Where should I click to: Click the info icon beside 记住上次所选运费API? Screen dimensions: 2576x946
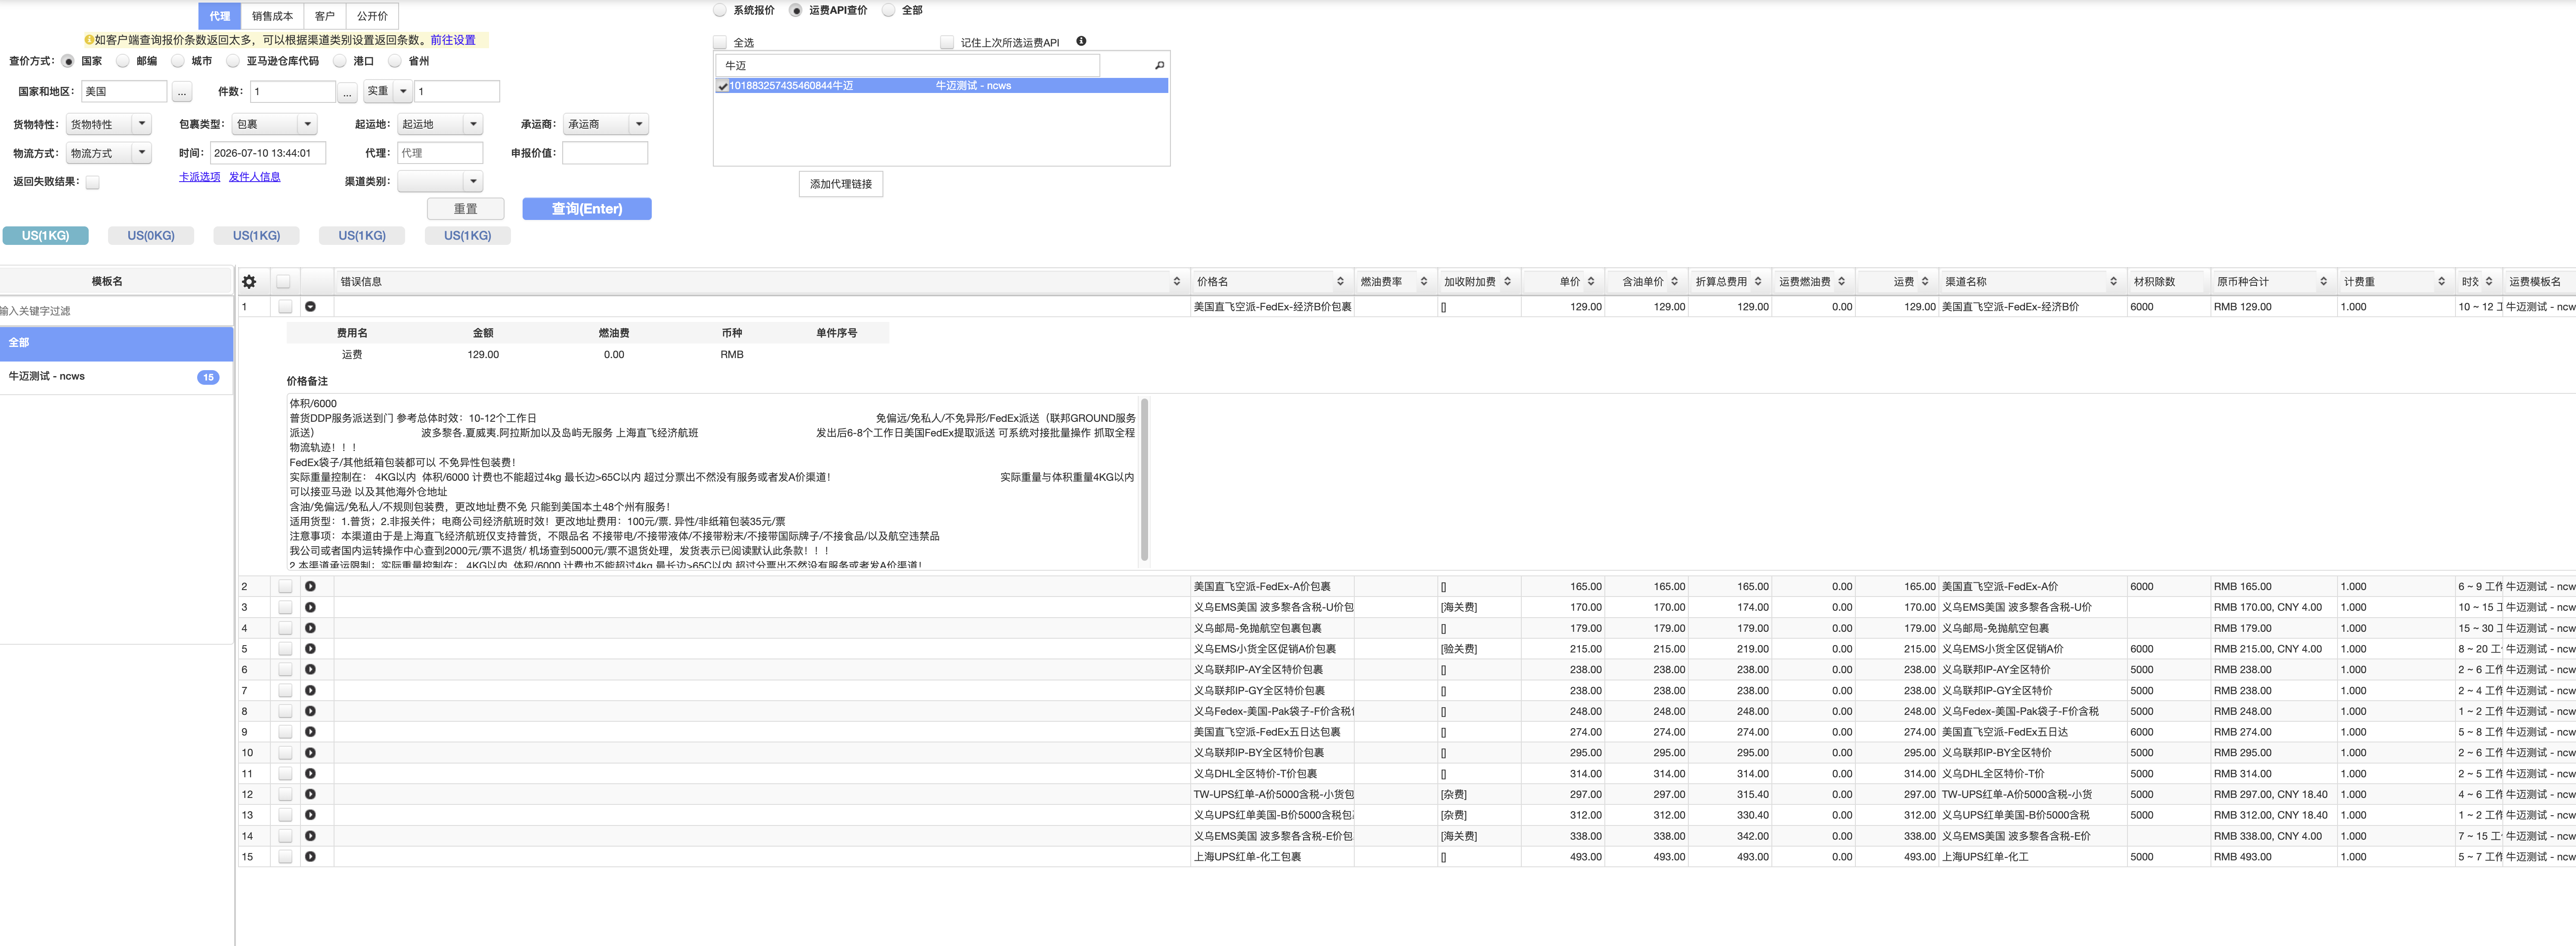[x=1081, y=41]
